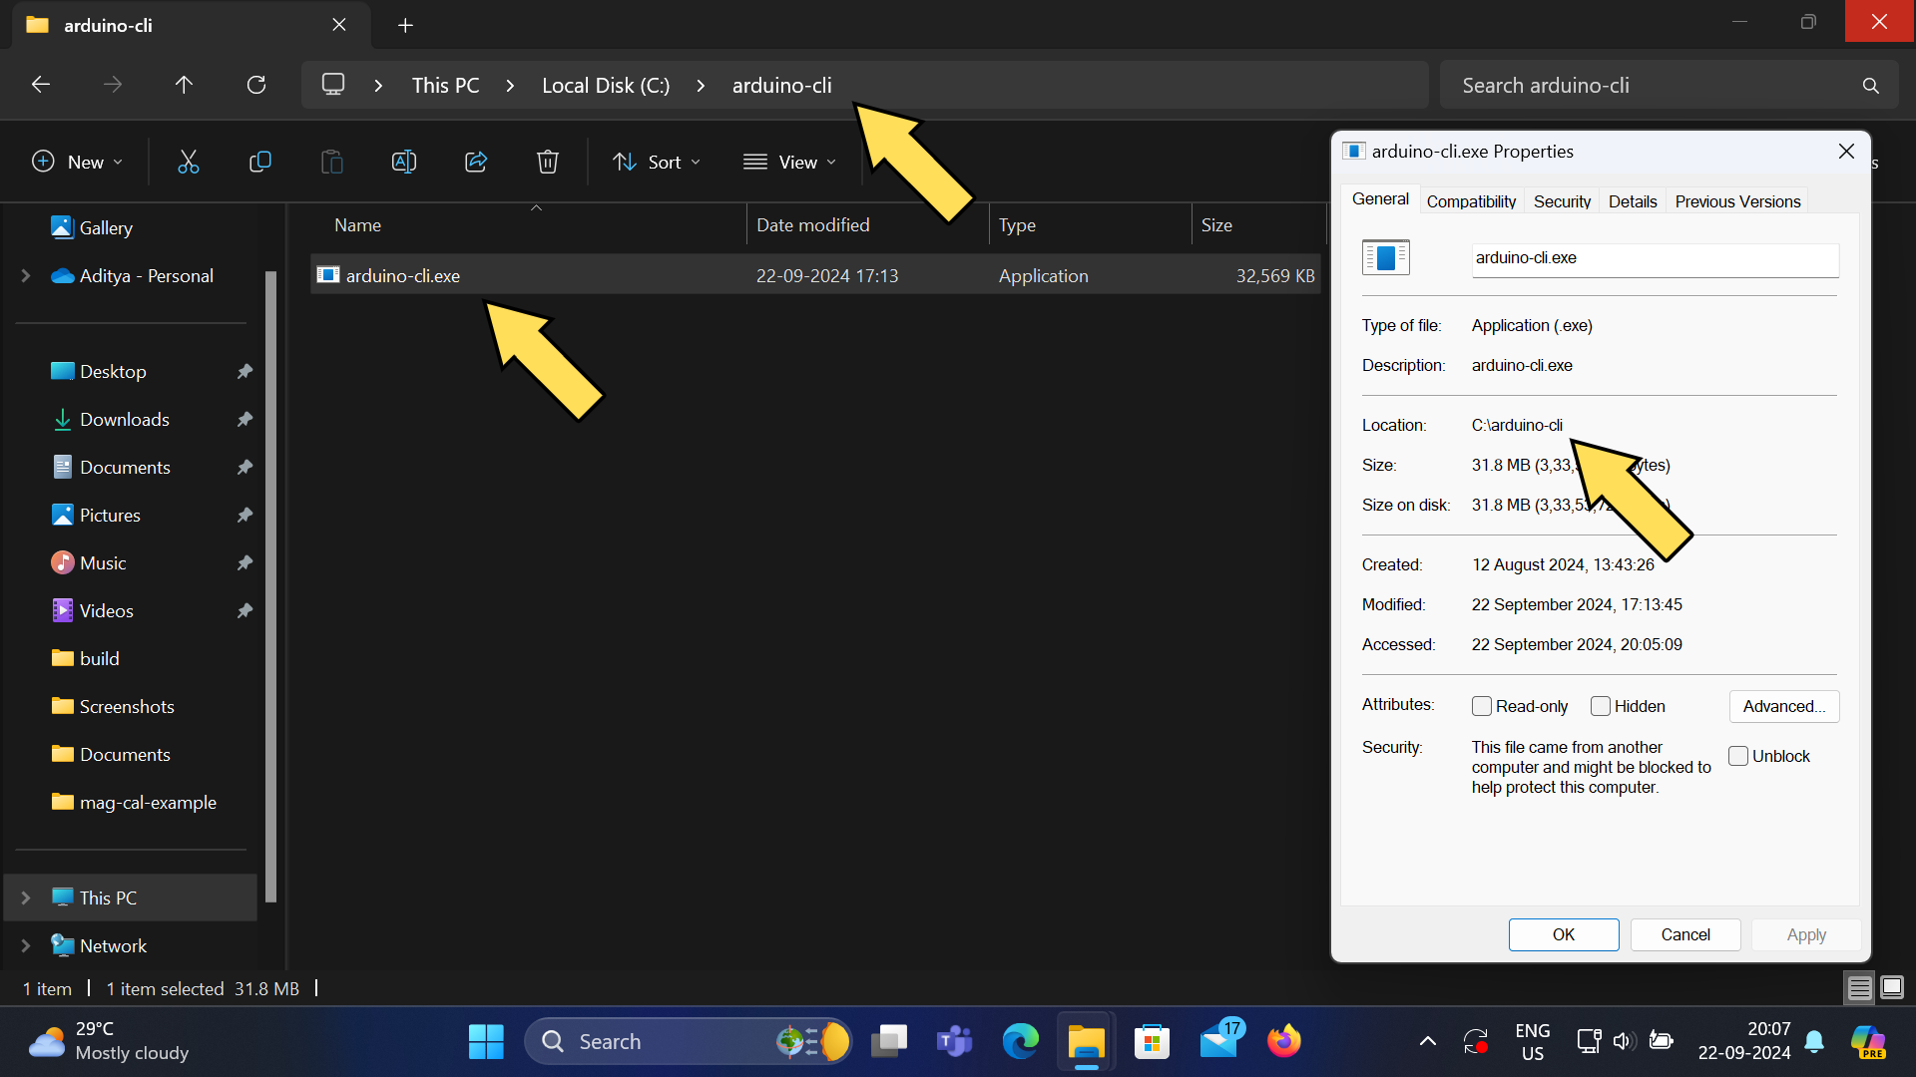Switch to Compatibility tab
The height and width of the screenshot is (1077, 1916).
tap(1471, 201)
